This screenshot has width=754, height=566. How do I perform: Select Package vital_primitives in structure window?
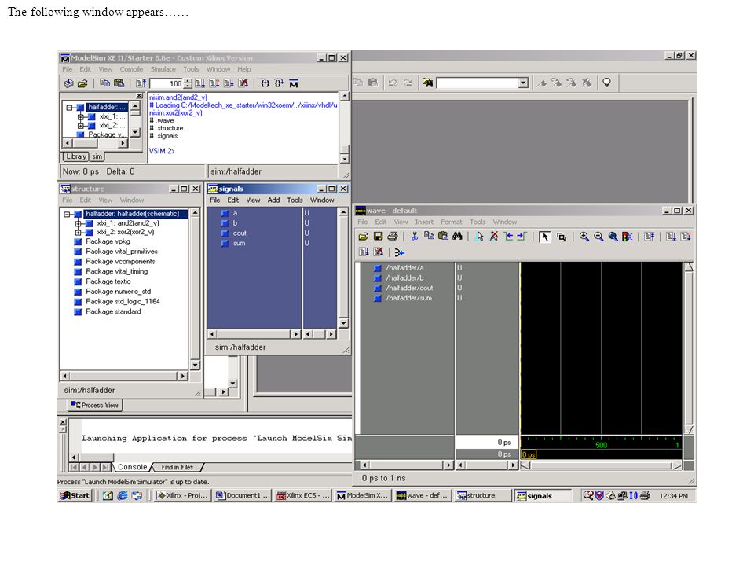pos(122,252)
